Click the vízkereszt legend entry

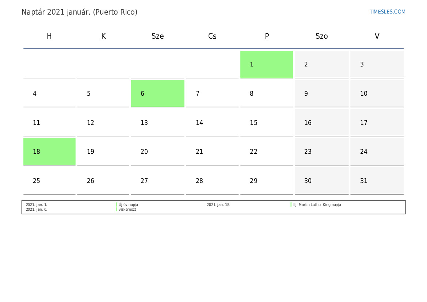pos(127,209)
